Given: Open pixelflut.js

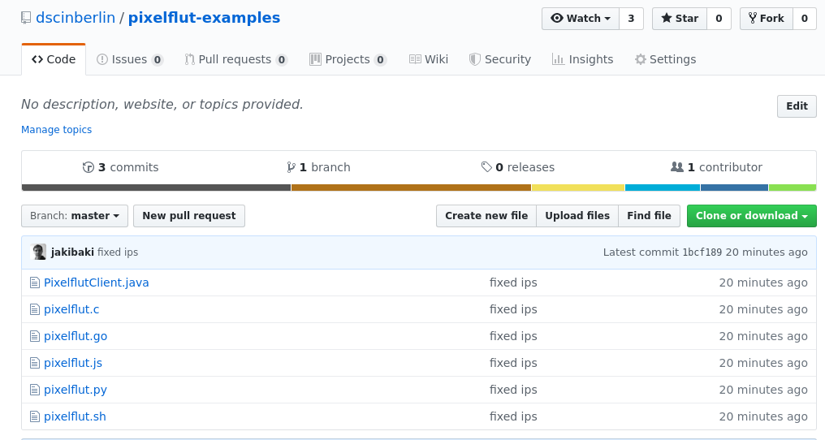Looking at the screenshot, I should (x=73, y=363).
